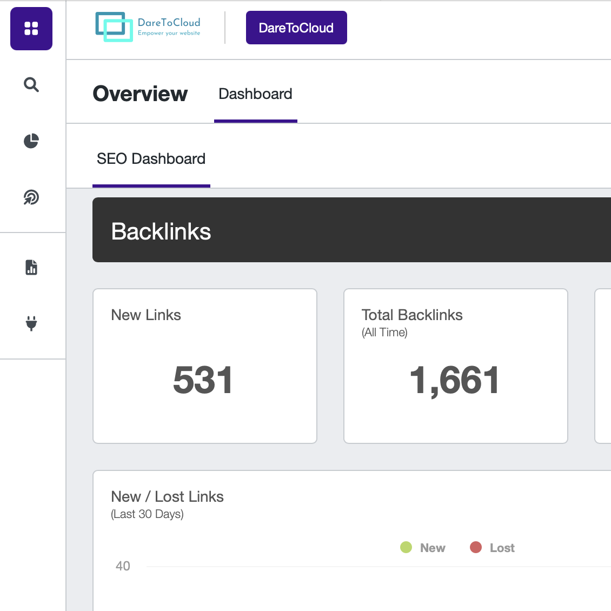Click the 531 new links value

(203, 380)
